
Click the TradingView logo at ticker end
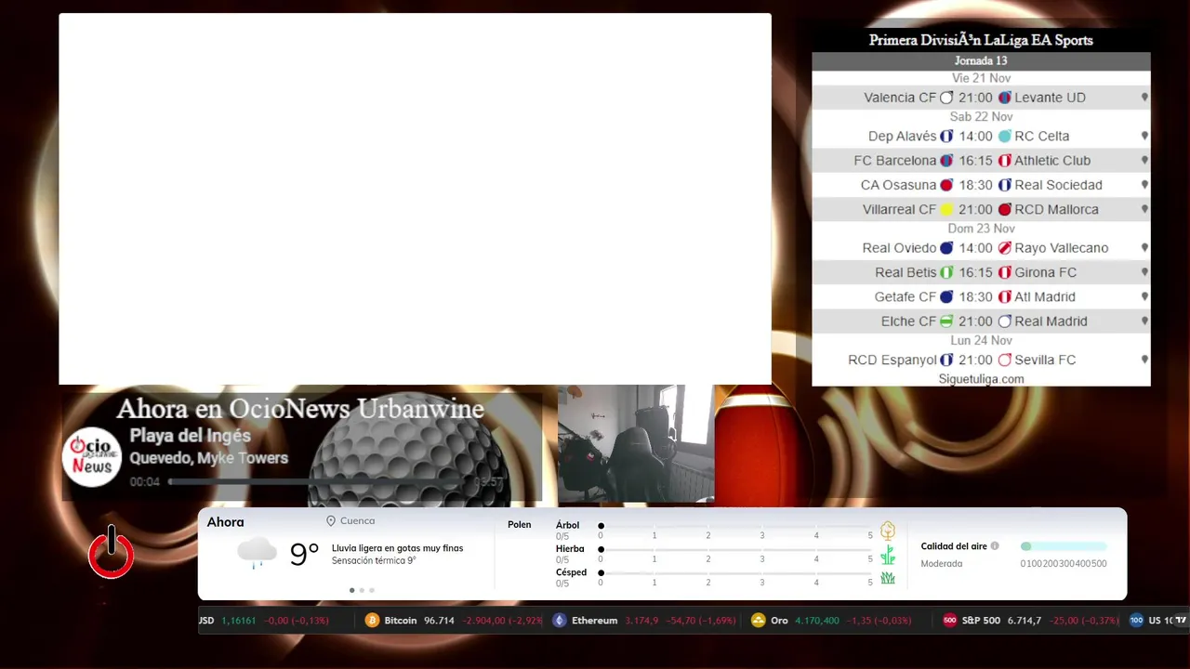coord(1181,620)
